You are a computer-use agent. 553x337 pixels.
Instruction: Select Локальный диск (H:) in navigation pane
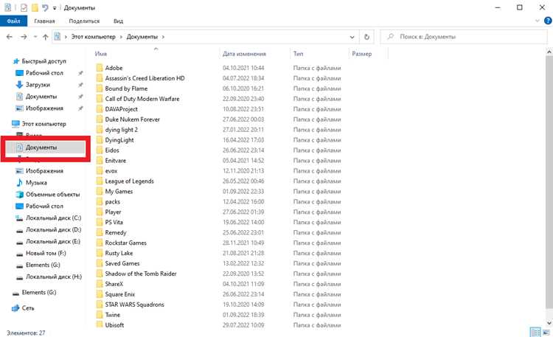tap(53, 277)
